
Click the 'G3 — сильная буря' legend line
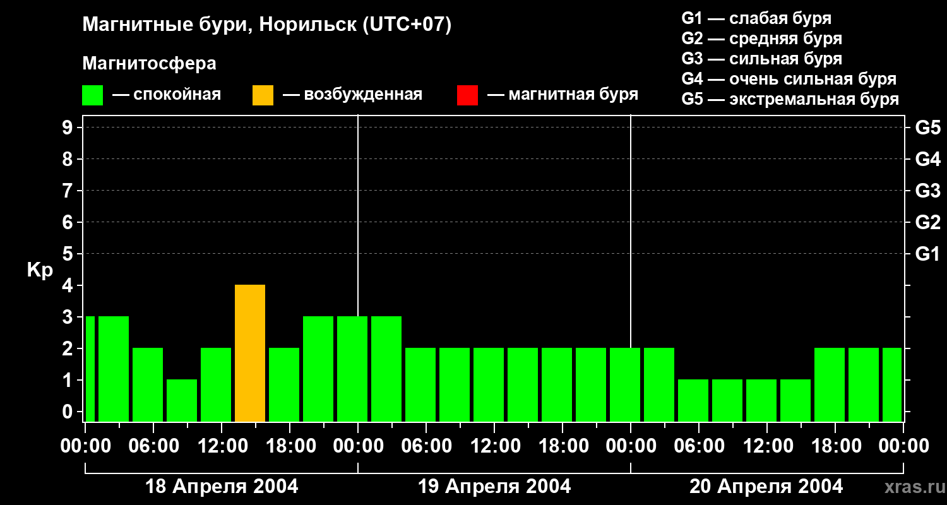[761, 59]
